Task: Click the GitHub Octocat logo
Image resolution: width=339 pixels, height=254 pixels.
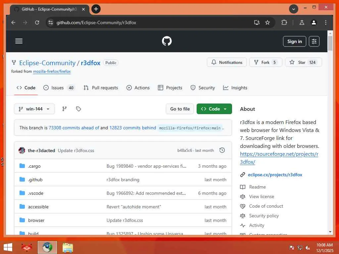Action: [x=167, y=41]
